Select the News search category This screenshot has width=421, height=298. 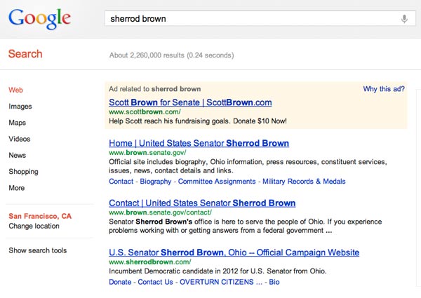coord(18,155)
